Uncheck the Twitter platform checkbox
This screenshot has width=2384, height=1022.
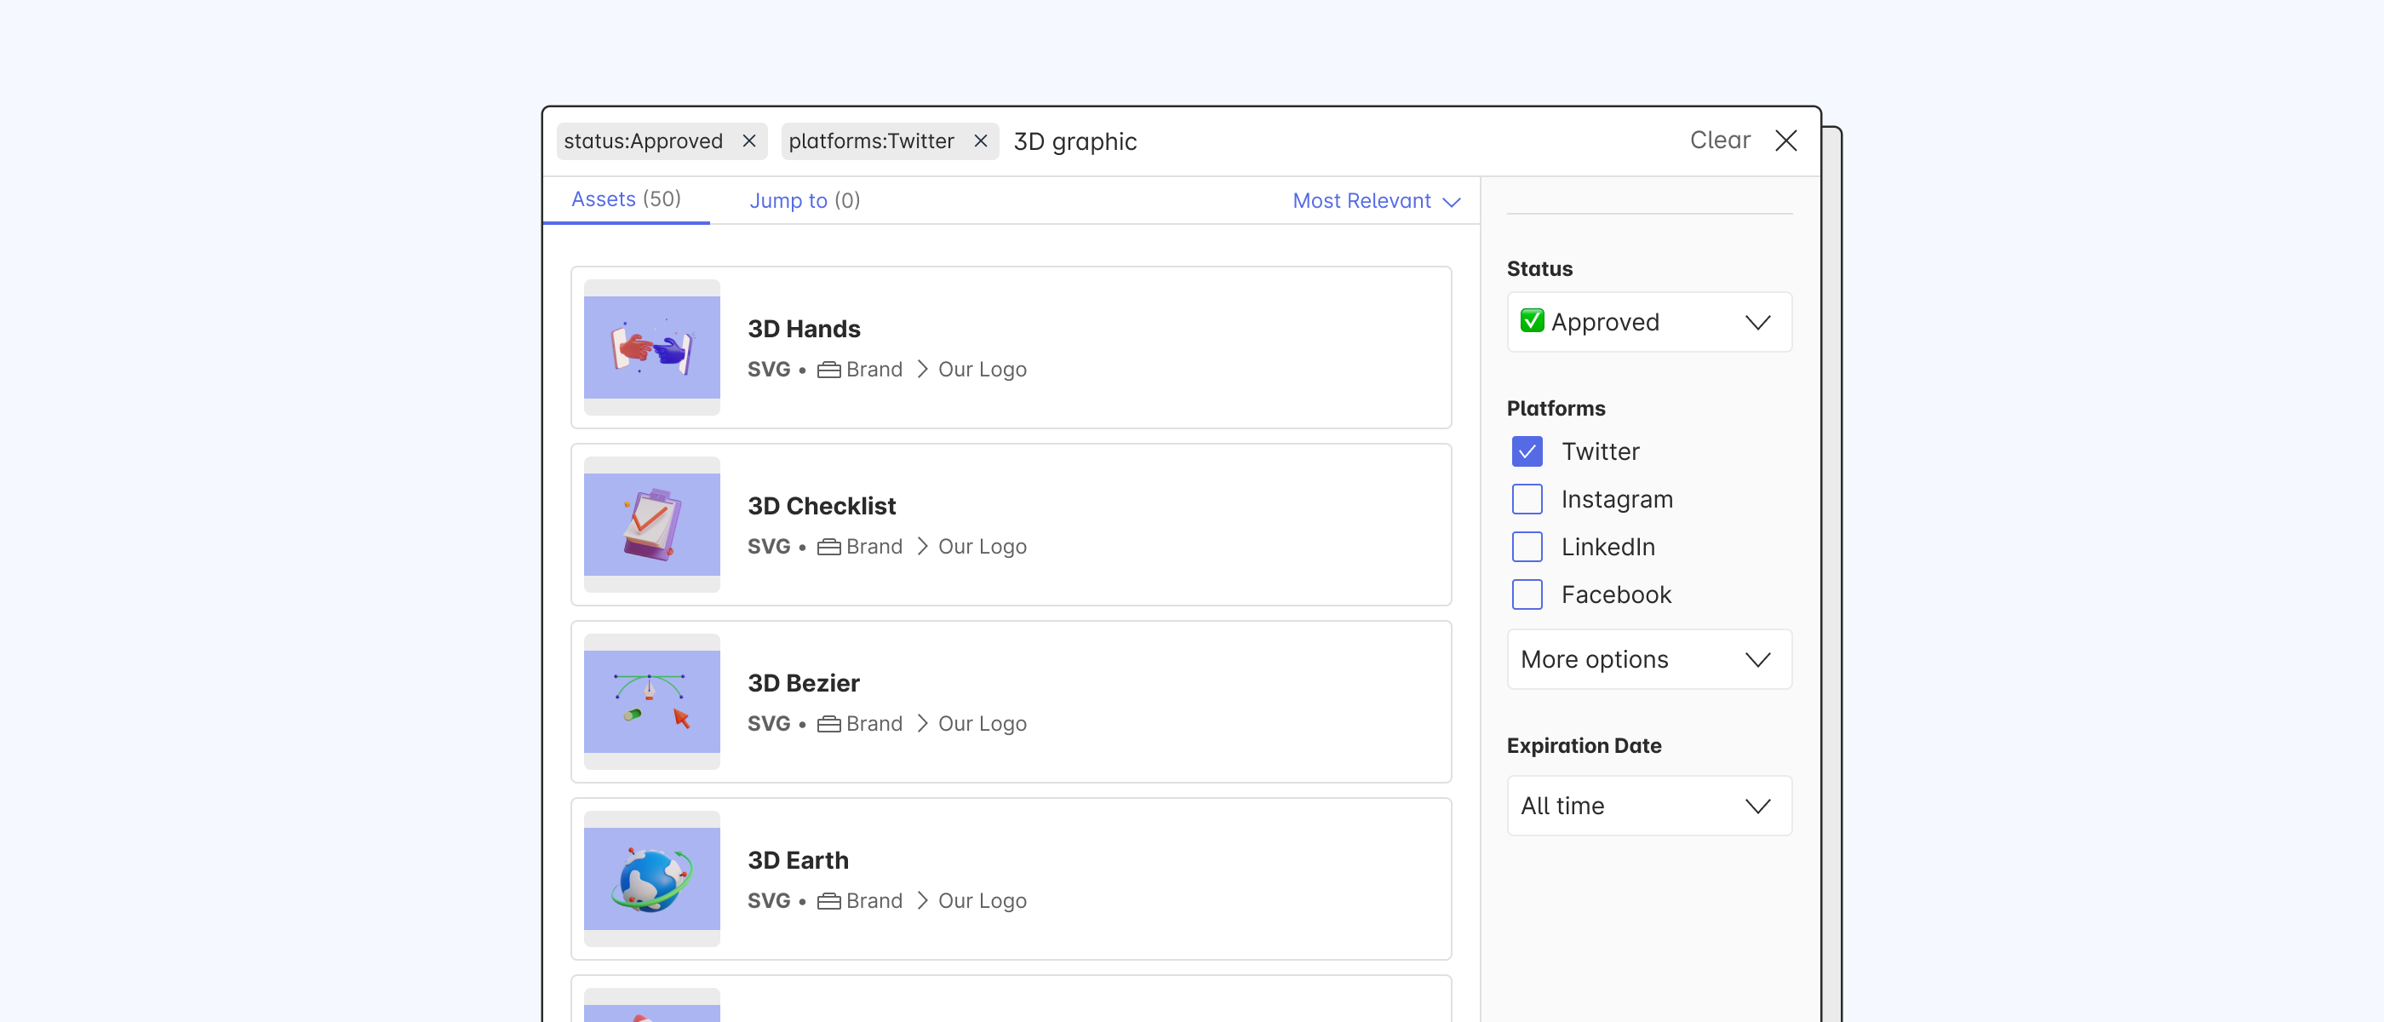click(x=1526, y=451)
